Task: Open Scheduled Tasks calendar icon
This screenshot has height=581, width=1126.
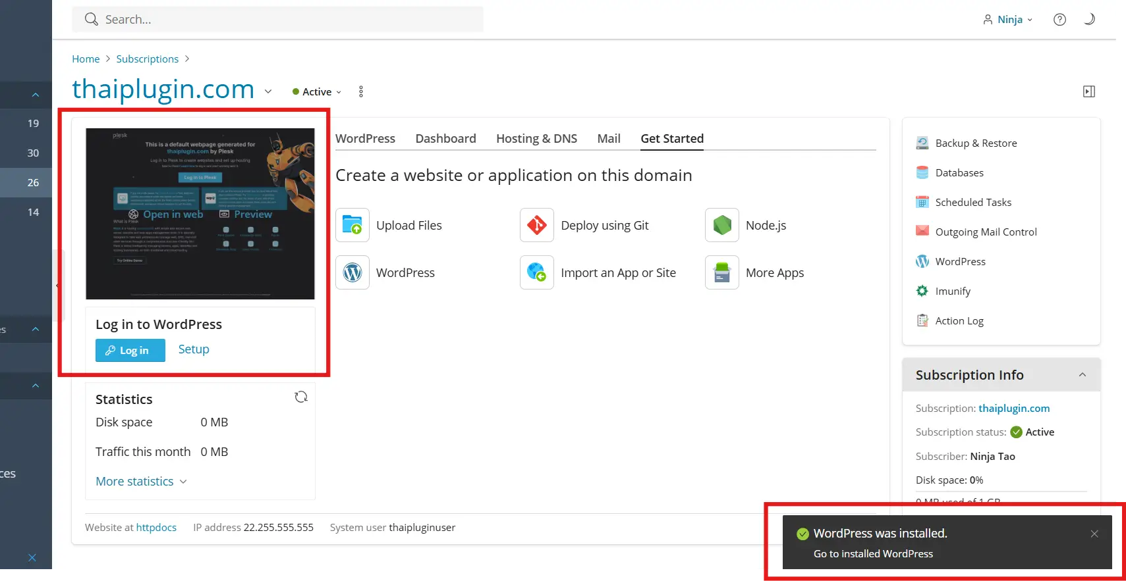Action: (922, 202)
